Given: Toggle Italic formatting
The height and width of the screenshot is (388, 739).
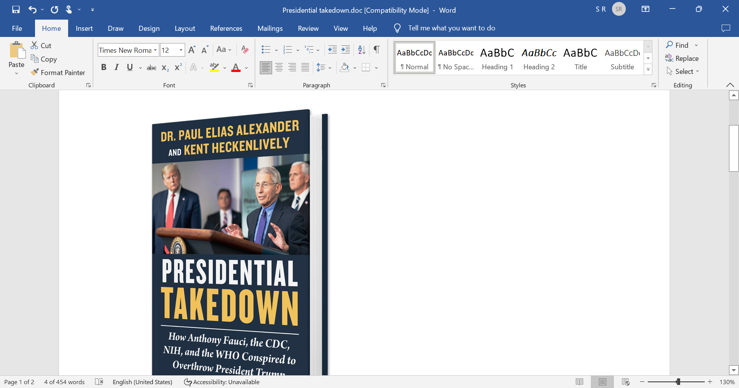Looking at the screenshot, I should coord(117,68).
